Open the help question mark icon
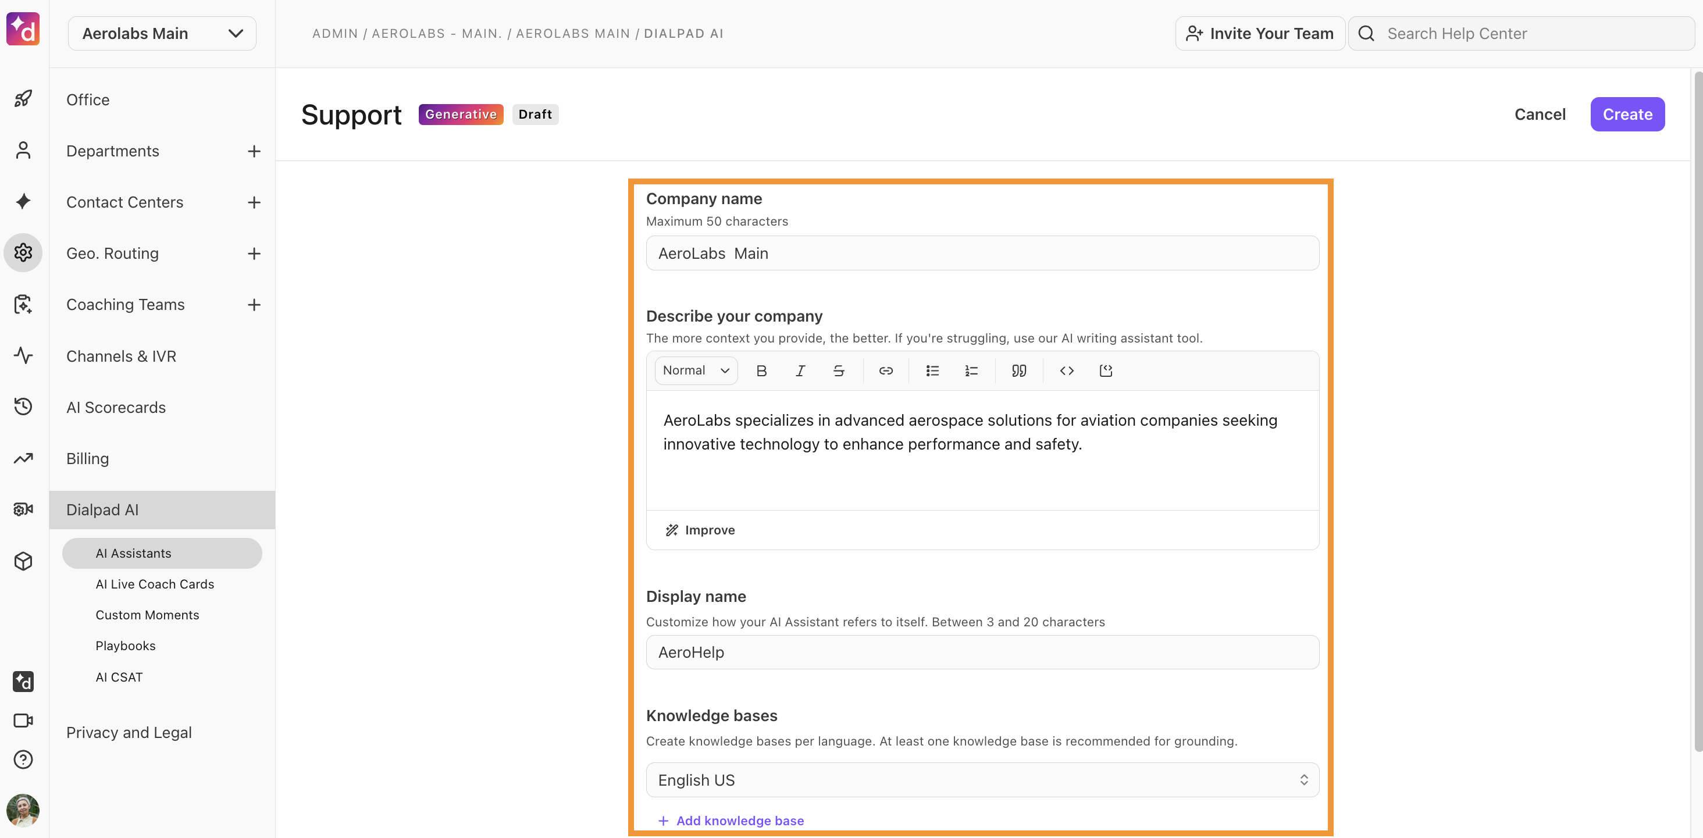This screenshot has width=1703, height=838. pyautogui.click(x=23, y=759)
